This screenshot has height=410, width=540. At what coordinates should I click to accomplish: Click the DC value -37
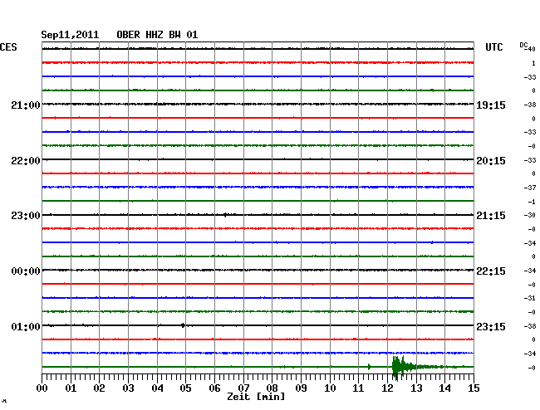(x=530, y=188)
